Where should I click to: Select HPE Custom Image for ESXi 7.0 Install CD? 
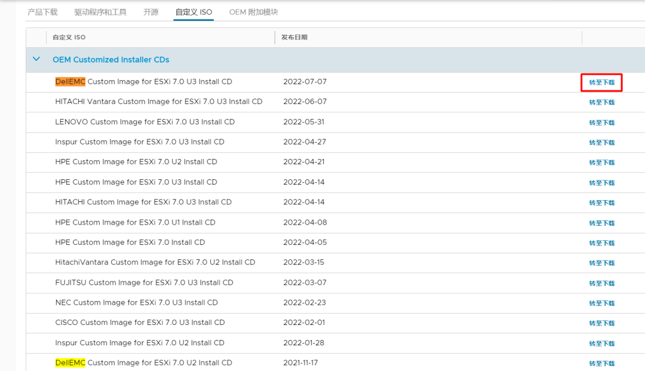(x=130, y=243)
